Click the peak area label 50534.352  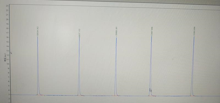click(x=38, y=31)
